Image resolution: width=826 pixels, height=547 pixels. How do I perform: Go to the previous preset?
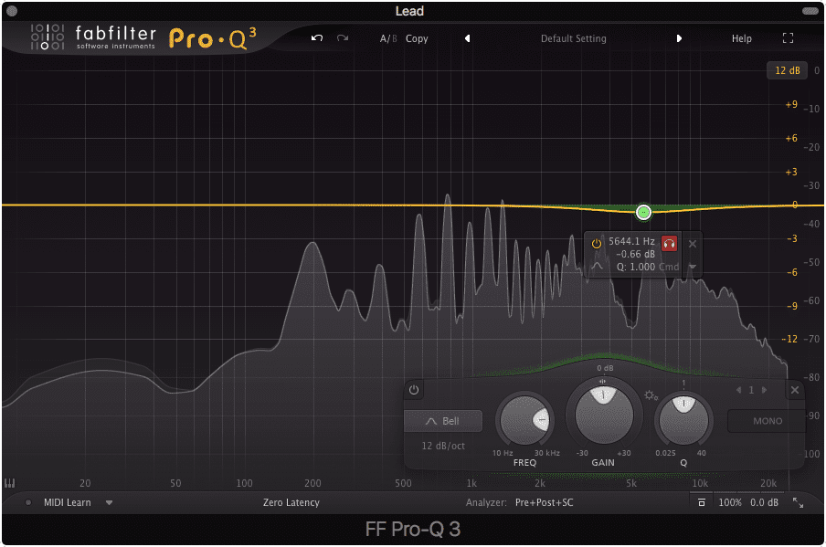tap(467, 38)
